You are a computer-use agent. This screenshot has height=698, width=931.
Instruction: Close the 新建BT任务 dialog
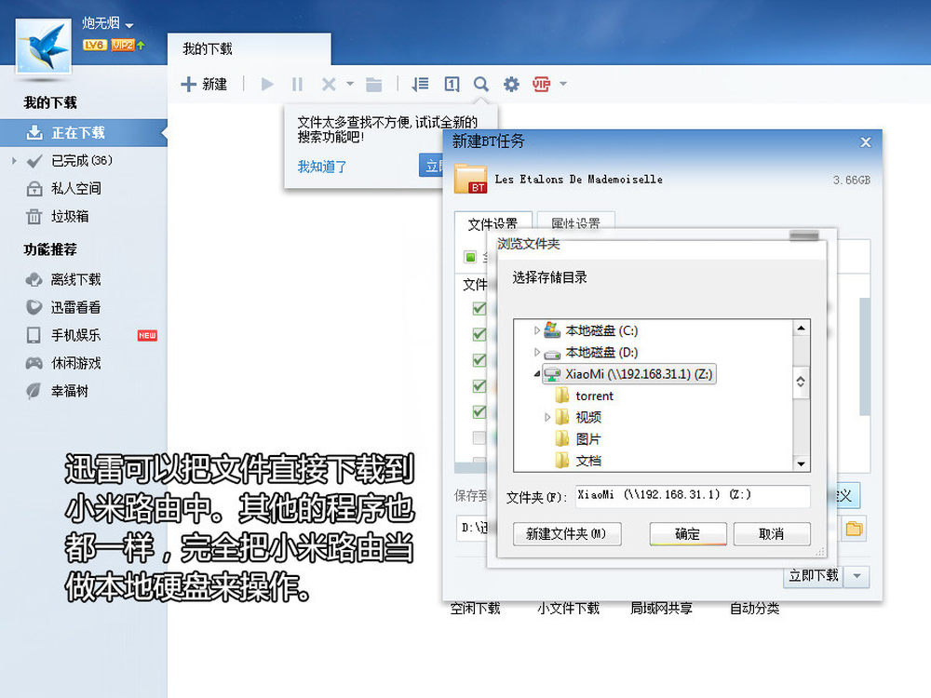865,142
